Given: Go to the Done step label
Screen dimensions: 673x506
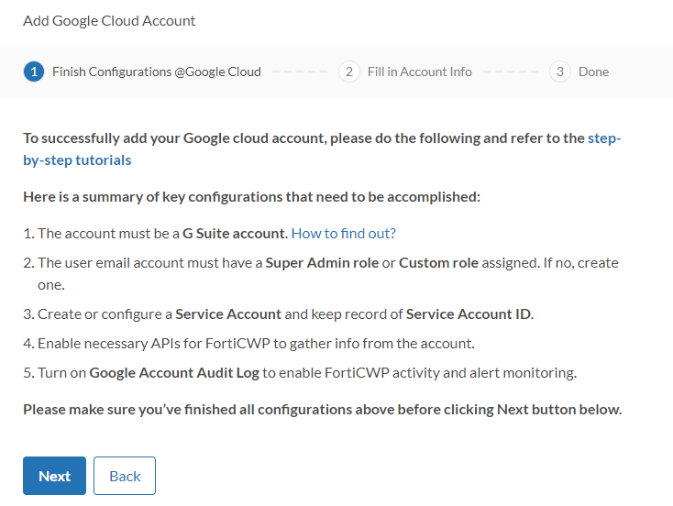Looking at the screenshot, I should tap(593, 71).
